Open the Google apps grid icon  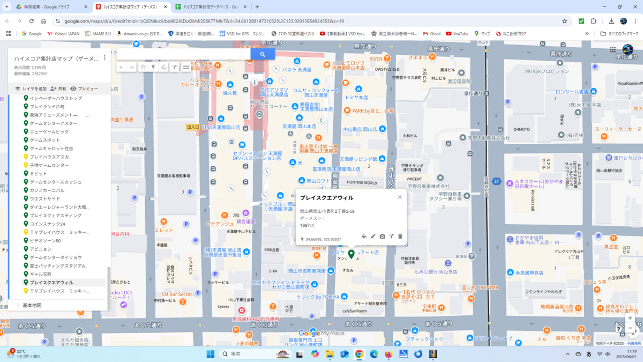coord(613,50)
